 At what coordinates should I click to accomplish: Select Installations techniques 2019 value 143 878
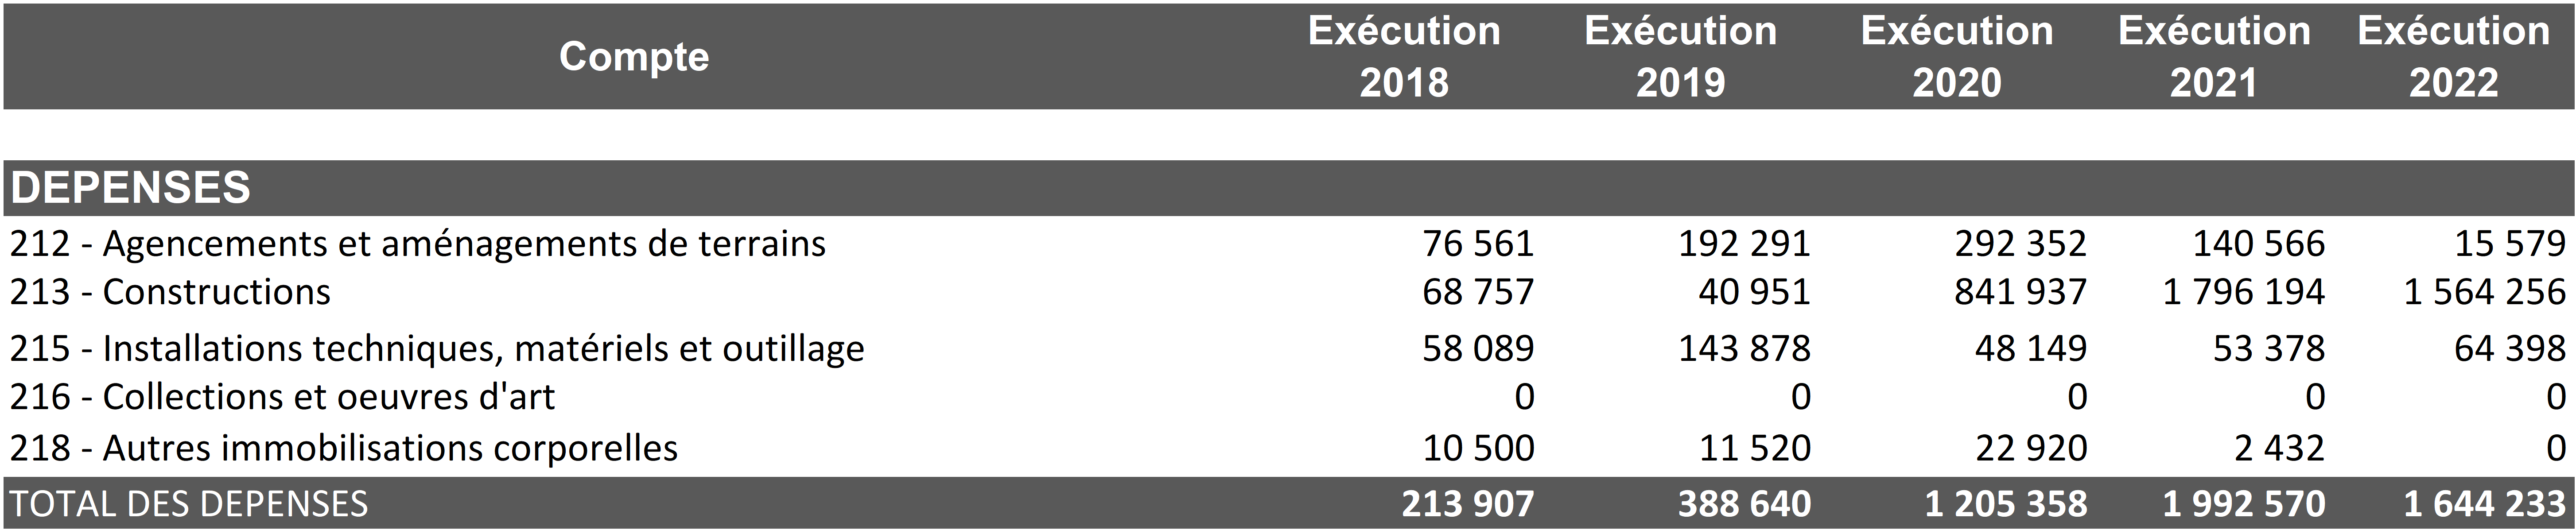1744,349
